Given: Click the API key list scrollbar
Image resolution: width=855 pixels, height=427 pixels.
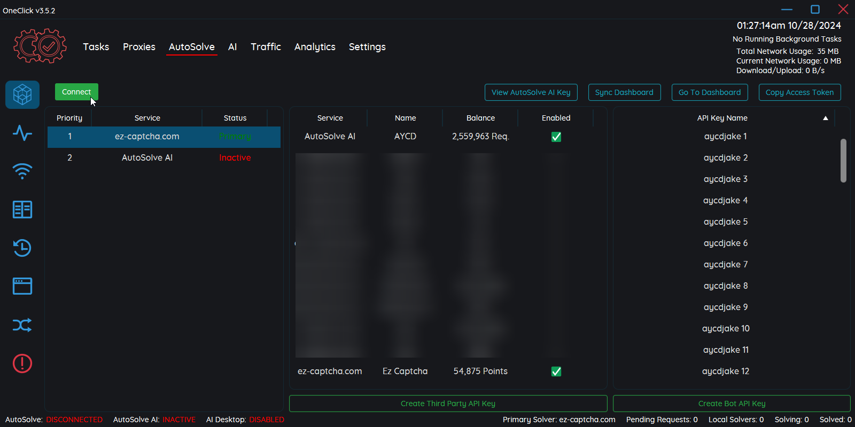Looking at the screenshot, I should tap(843, 161).
